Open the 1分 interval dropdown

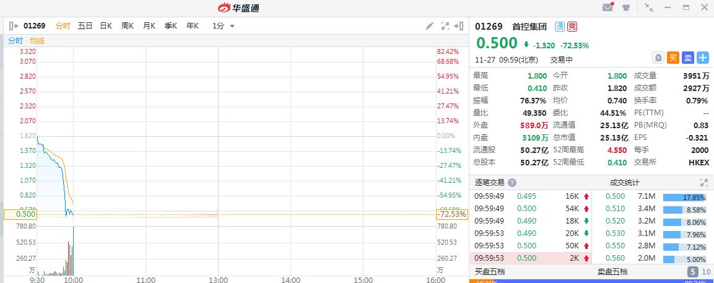(x=224, y=26)
